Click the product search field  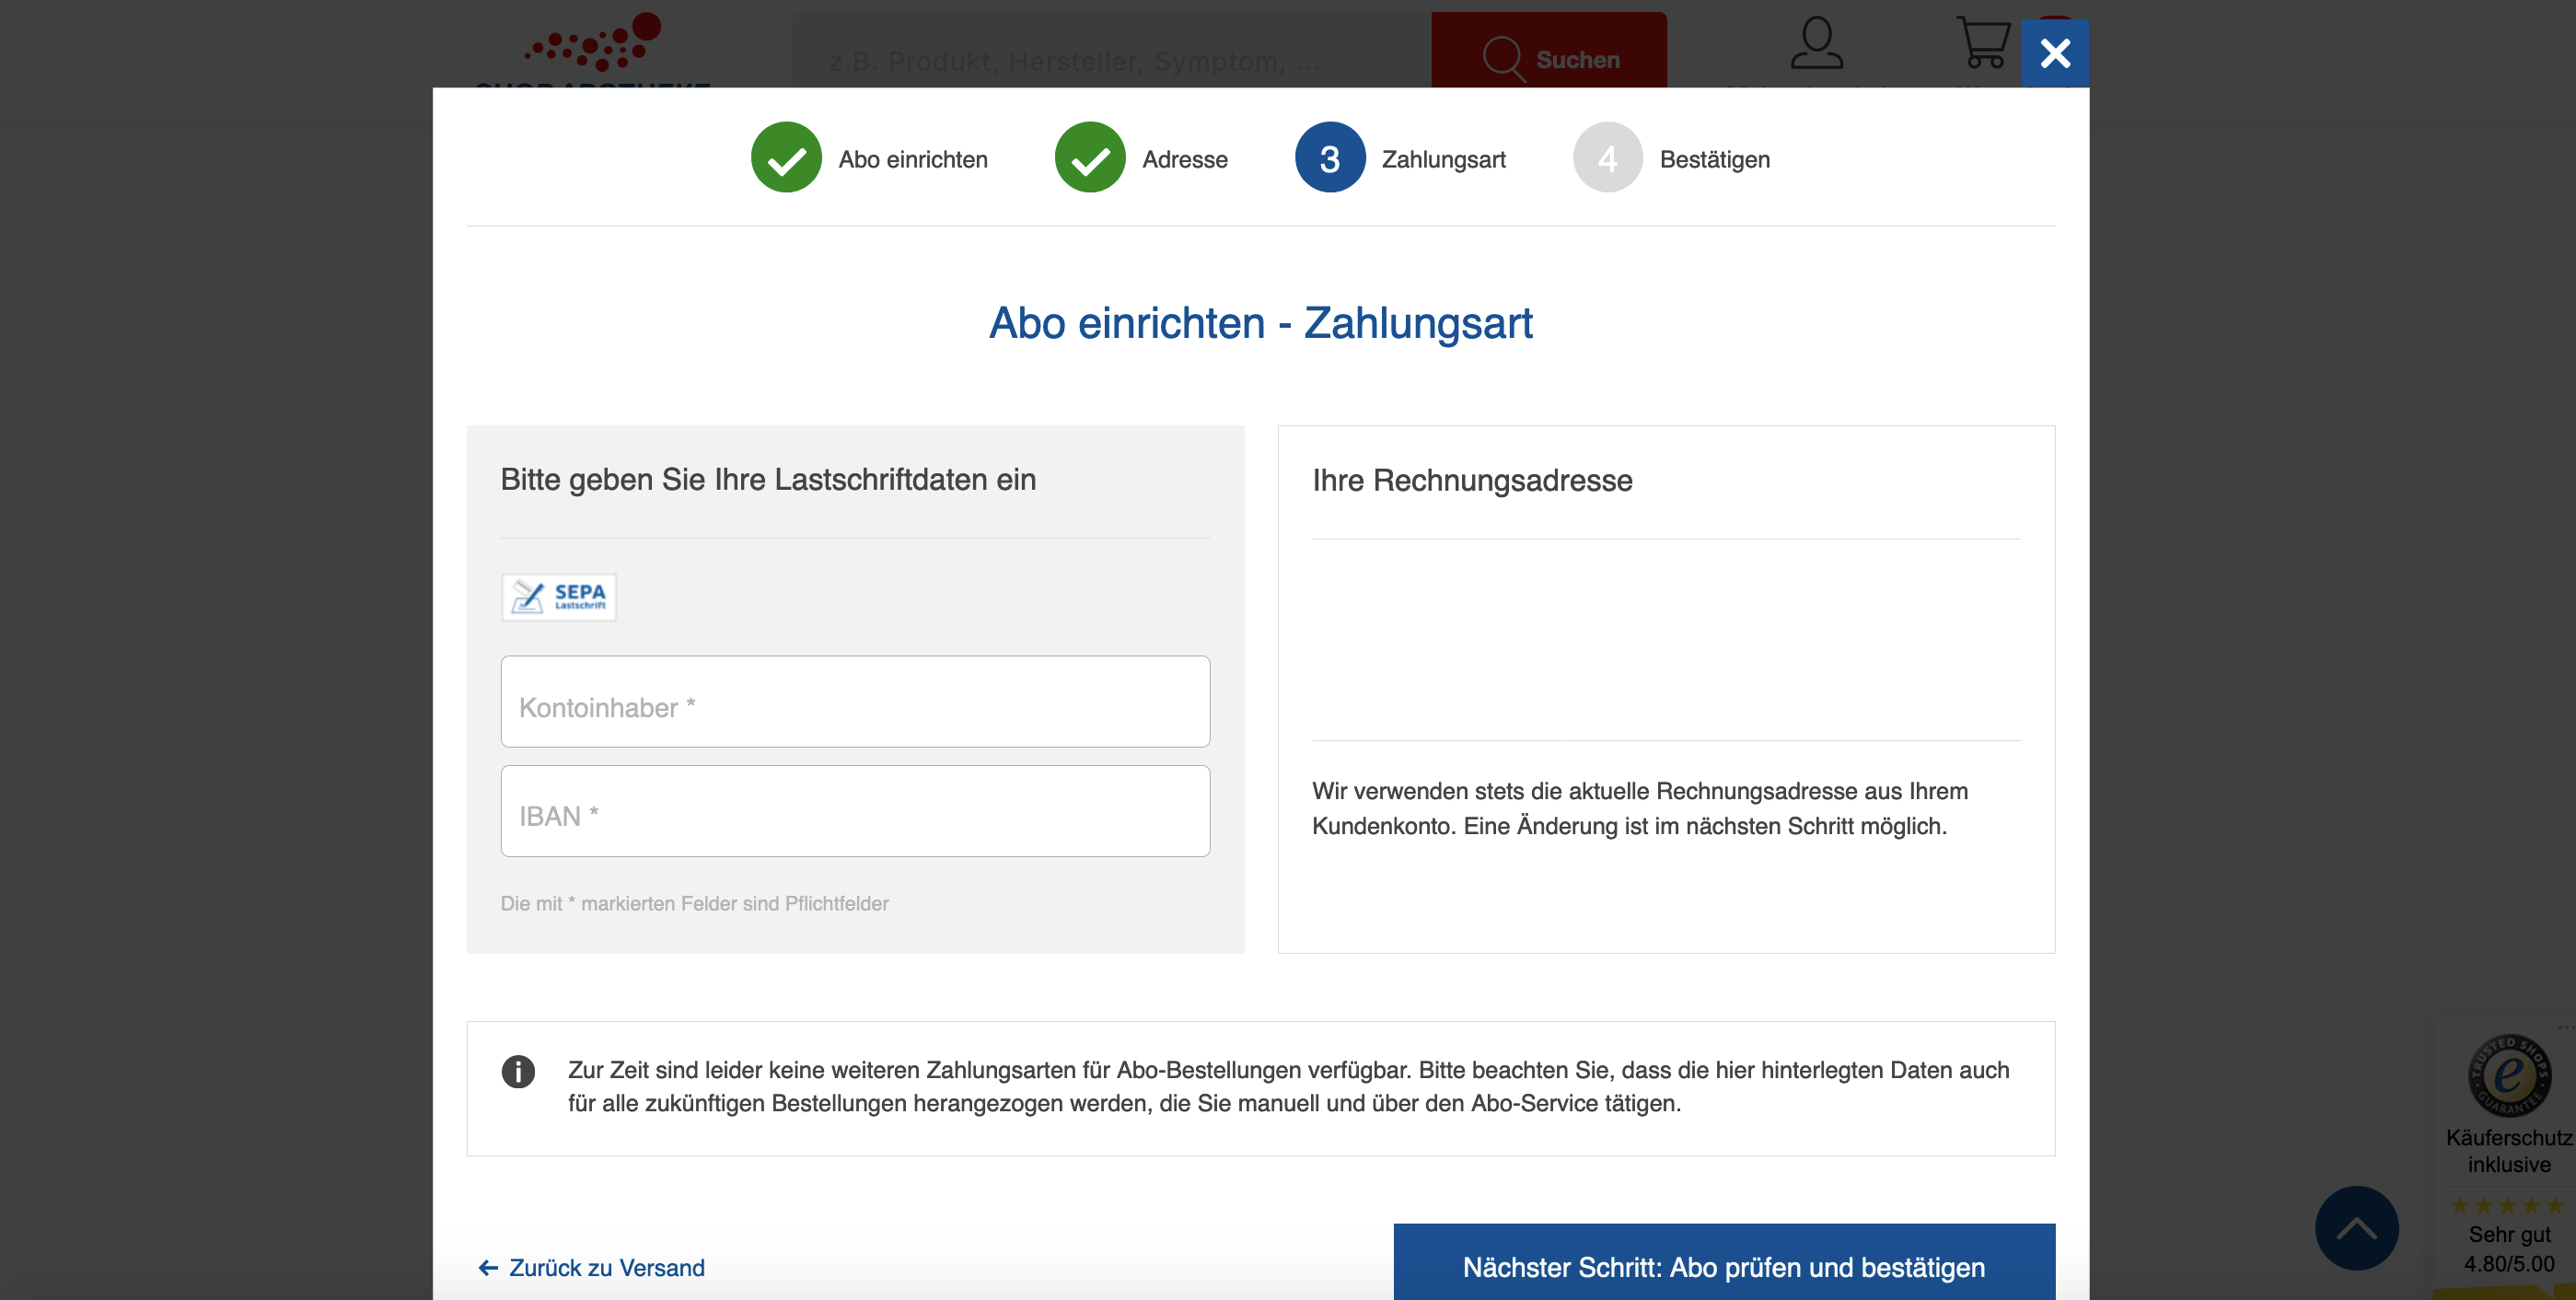(1110, 60)
